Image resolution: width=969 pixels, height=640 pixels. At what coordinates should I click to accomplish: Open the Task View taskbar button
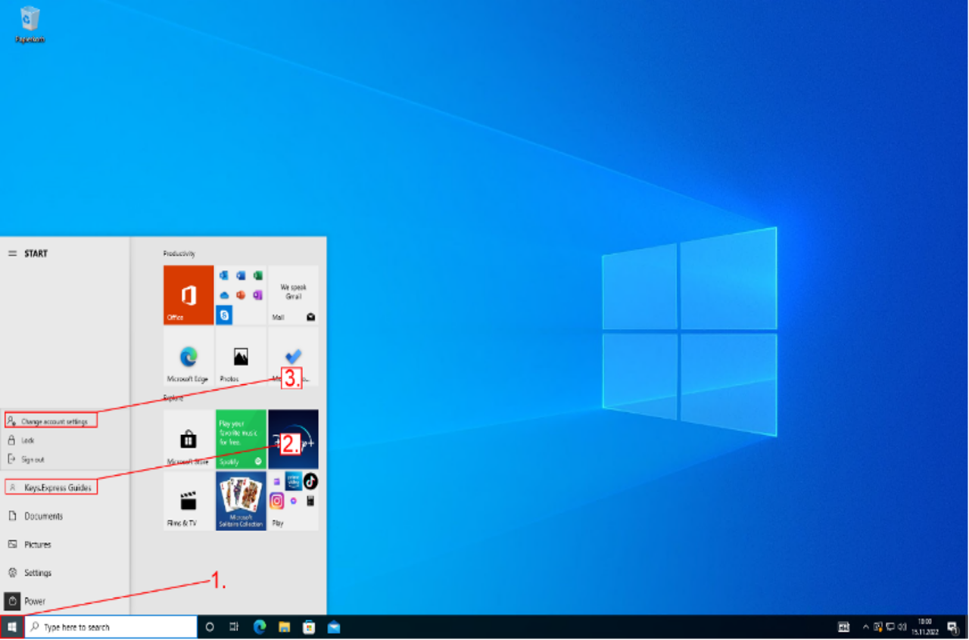click(235, 627)
